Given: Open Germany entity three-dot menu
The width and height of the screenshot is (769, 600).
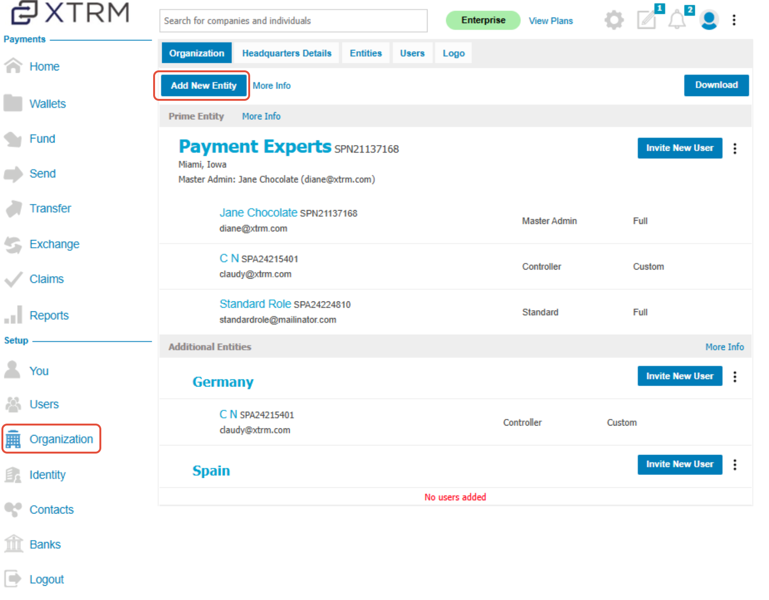Looking at the screenshot, I should point(735,377).
